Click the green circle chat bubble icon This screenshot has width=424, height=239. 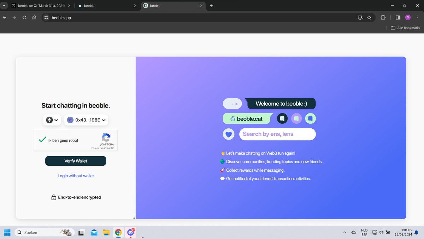point(310,119)
